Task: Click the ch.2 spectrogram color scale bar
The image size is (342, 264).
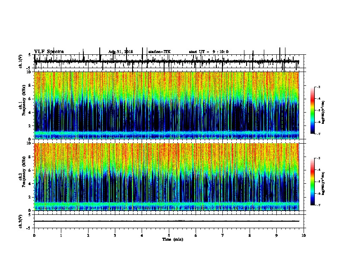Action: click(313, 182)
